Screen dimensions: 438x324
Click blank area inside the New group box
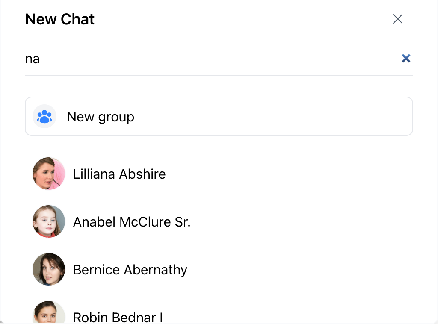point(273,116)
